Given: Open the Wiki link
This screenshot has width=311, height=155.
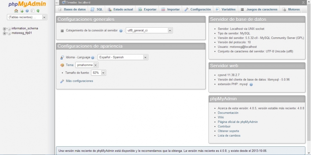Looking at the screenshot, I should pyautogui.click(x=220, y=117).
